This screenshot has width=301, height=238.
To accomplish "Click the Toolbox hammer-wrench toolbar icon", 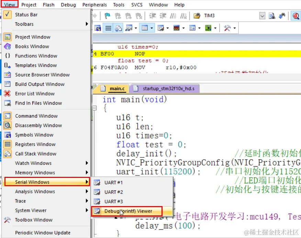I will [x=227, y=28].
